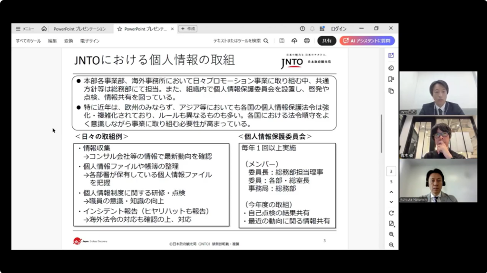Click the vertical document scrollbar

[x=381, y=133]
